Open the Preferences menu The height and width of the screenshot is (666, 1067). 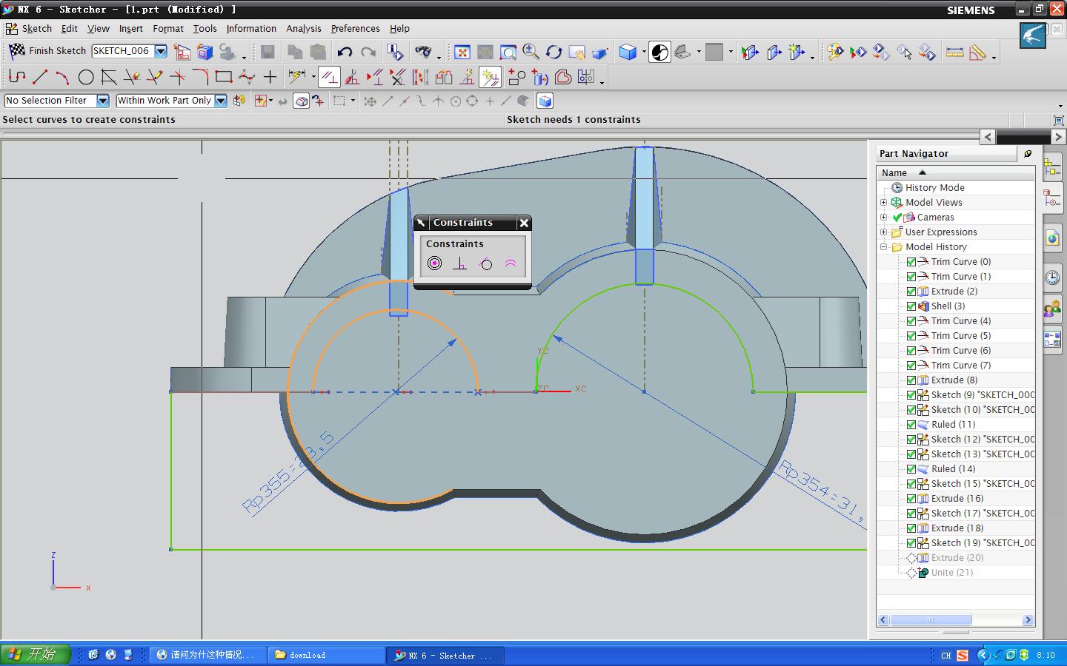355,29
